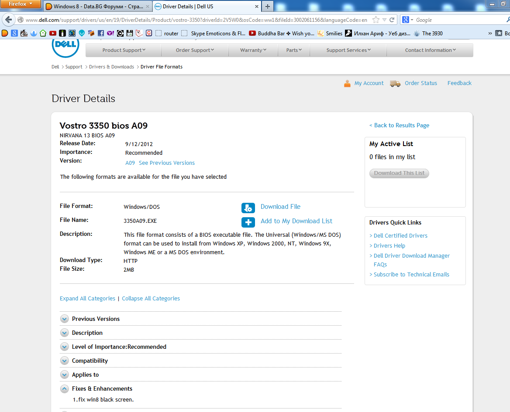Open the floppy disk bookmark icon
The height and width of the screenshot is (412, 510).
click(130, 33)
